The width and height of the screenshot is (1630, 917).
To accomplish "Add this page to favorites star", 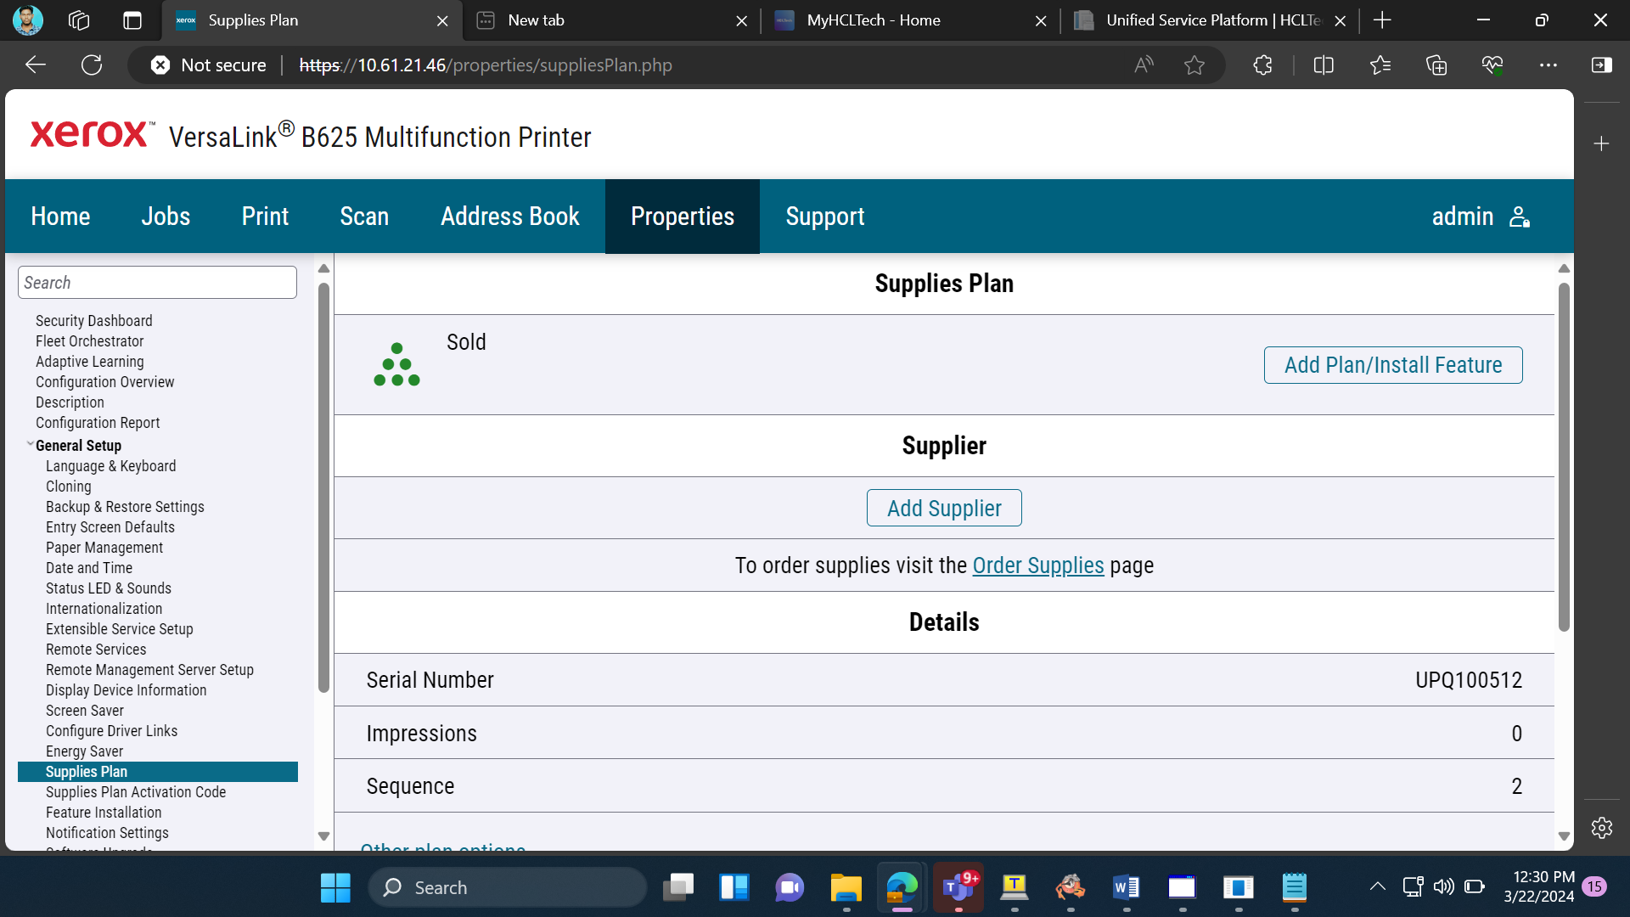I will pos(1194,65).
